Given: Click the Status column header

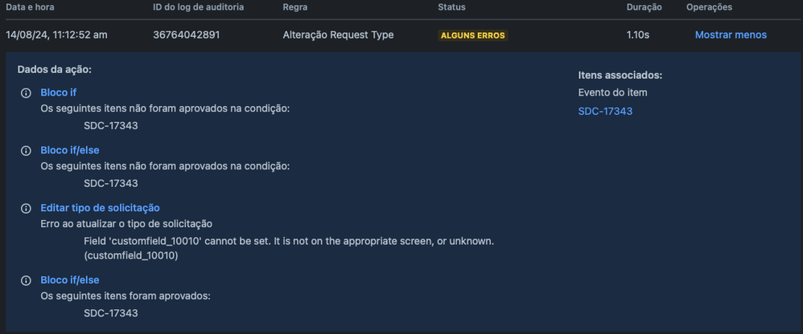Looking at the screenshot, I should [x=451, y=7].
